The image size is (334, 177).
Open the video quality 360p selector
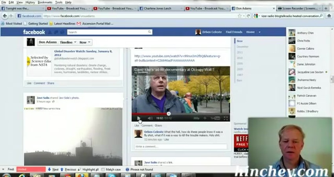(196, 118)
